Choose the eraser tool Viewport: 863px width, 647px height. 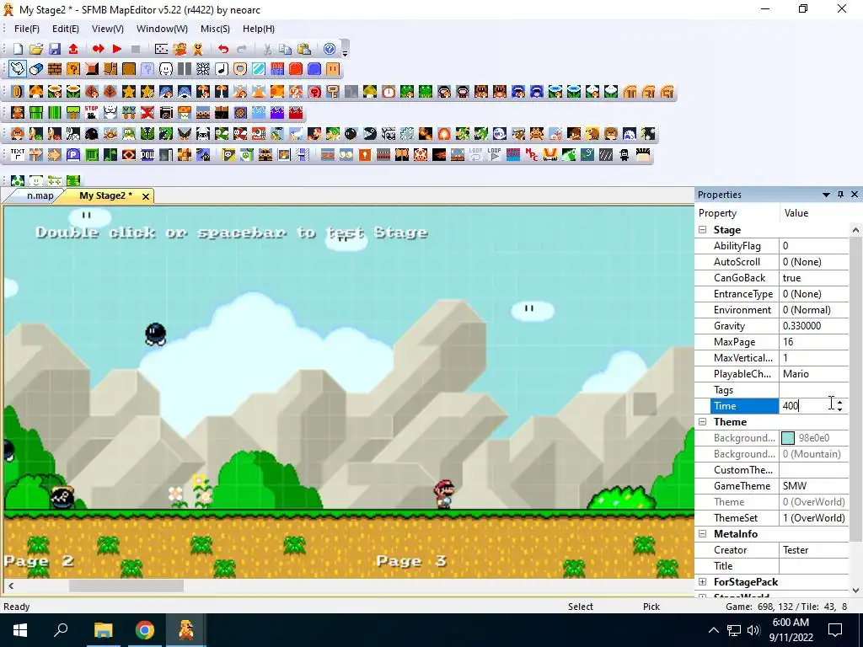[36, 69]
